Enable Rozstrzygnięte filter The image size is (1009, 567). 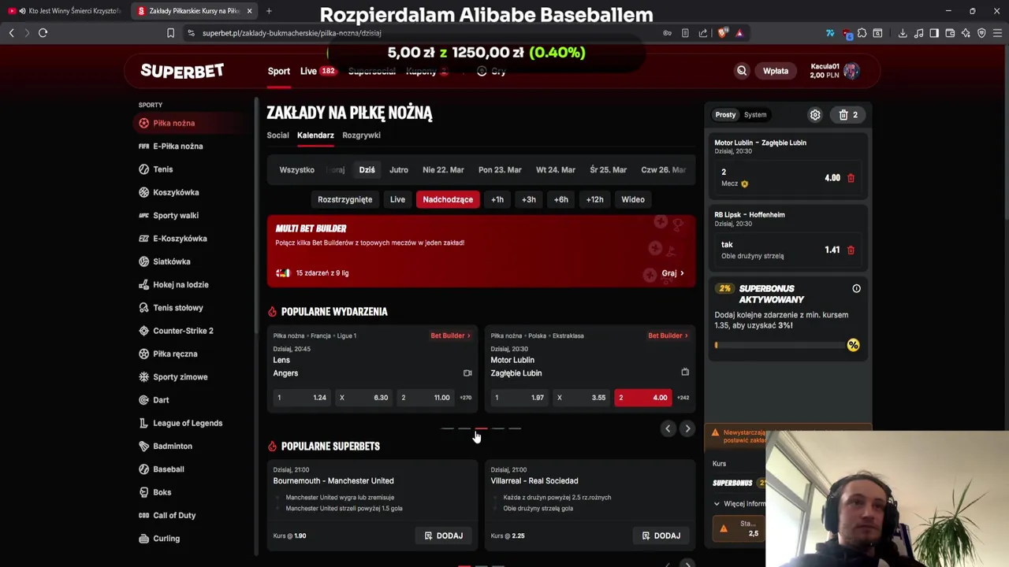(x=344, y=199)
